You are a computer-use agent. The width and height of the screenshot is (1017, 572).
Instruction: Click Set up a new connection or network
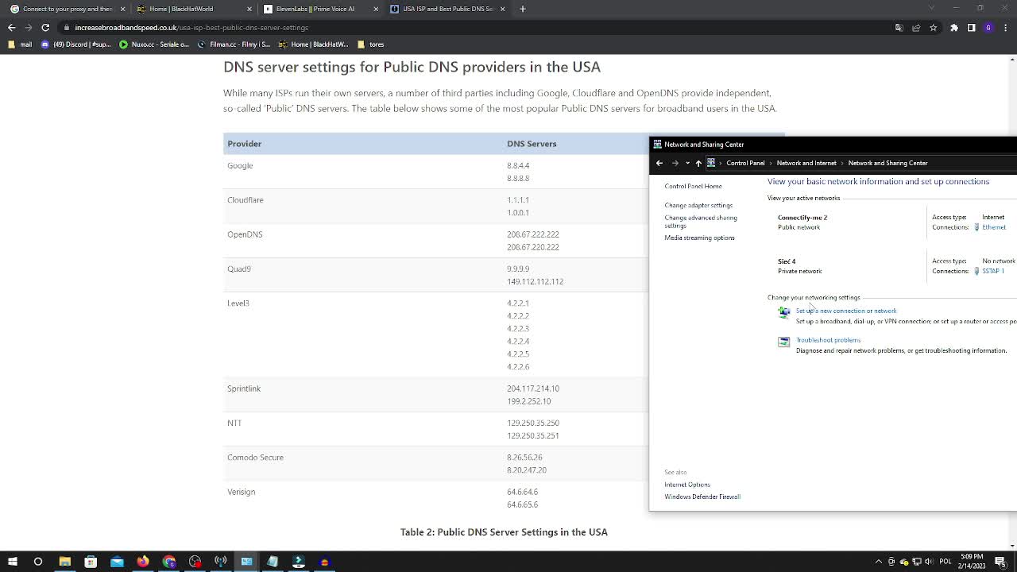point(846,311)
